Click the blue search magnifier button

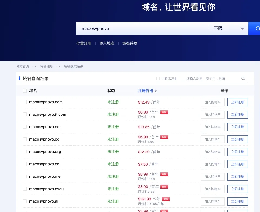[x=254, y=28]
